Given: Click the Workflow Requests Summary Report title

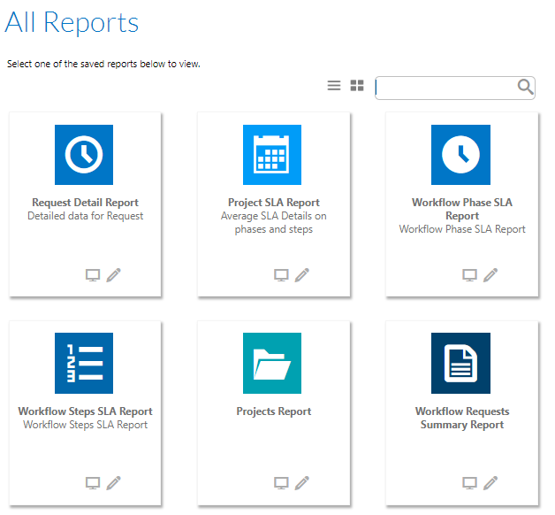Looking at the screenshot, I should tap(462, 418).
